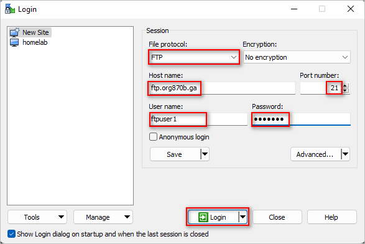Click the Help button

pos(331,217)
